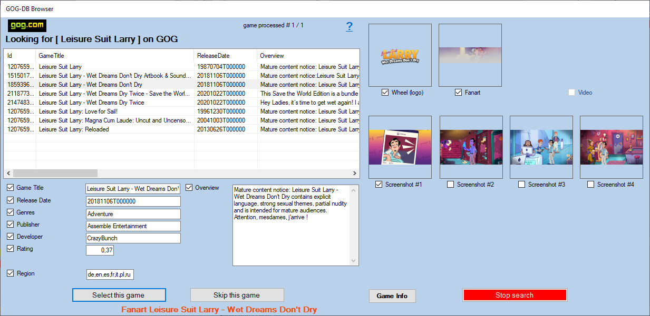Toggle the Overview checkbox
Screen dimensions: 650x316
pos(189,188)
